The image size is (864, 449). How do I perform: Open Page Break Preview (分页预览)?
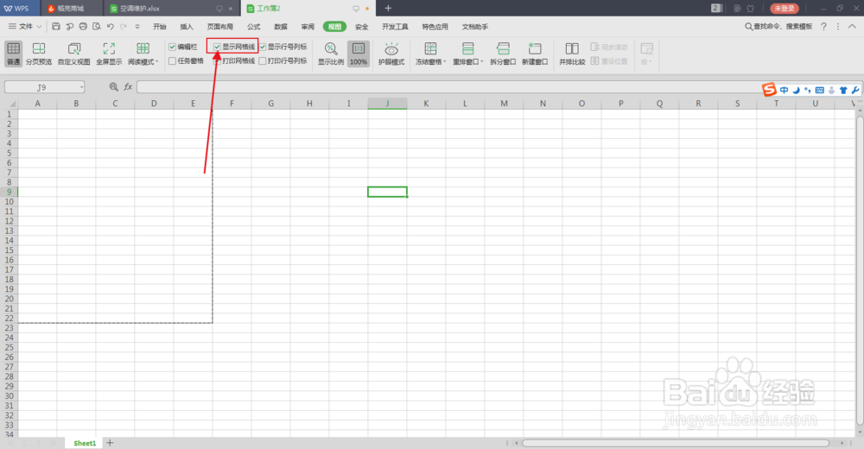point(39,54)
